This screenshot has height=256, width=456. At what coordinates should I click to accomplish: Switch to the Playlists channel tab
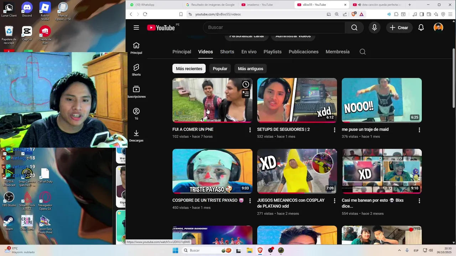coord(273,52)
